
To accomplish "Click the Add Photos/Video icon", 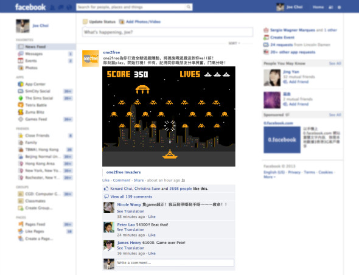I will tap(122, 22).
